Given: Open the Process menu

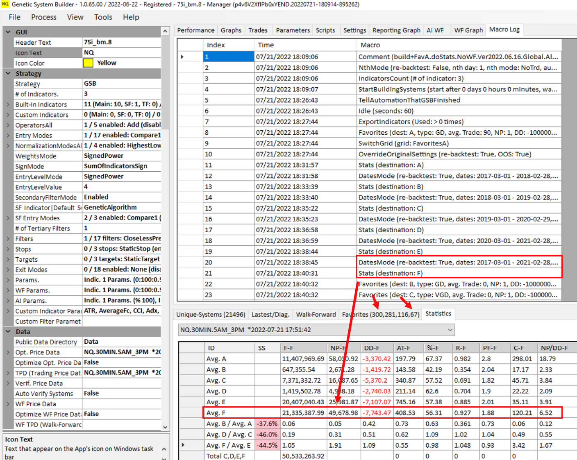Looking at the screenshot, I should [43, 17].
